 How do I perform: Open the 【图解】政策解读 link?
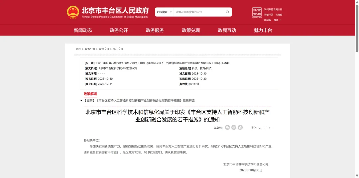(140, 100)
